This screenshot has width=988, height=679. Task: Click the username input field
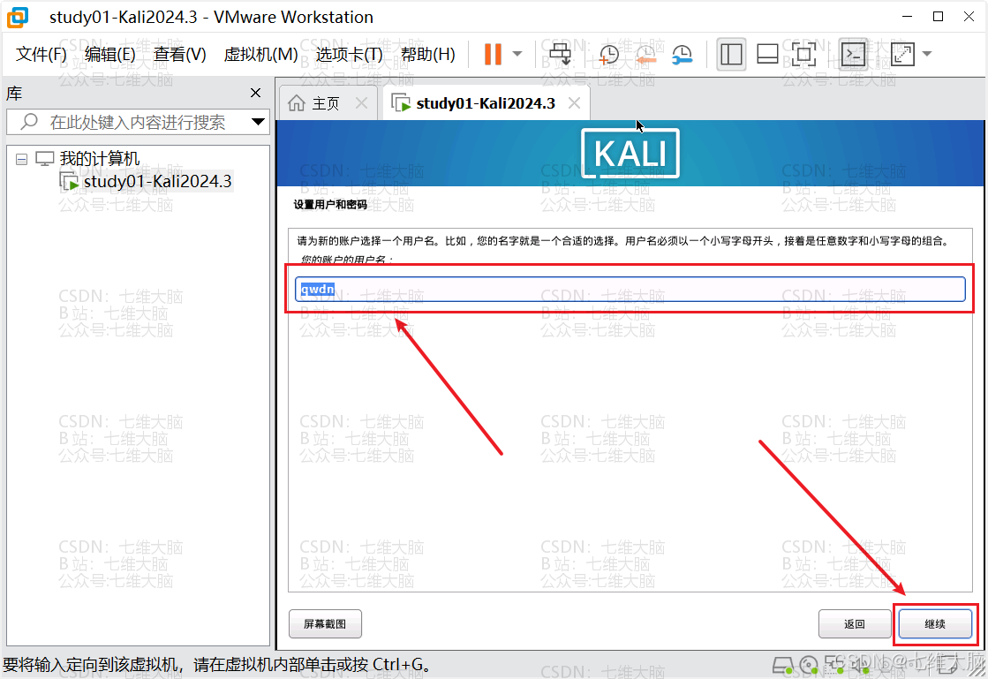[630, 289]
